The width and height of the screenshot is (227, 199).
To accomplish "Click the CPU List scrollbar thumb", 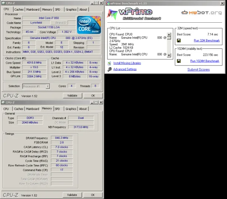I will click(169, 38).
